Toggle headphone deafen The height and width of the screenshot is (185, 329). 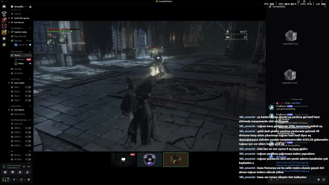point(21,180)
